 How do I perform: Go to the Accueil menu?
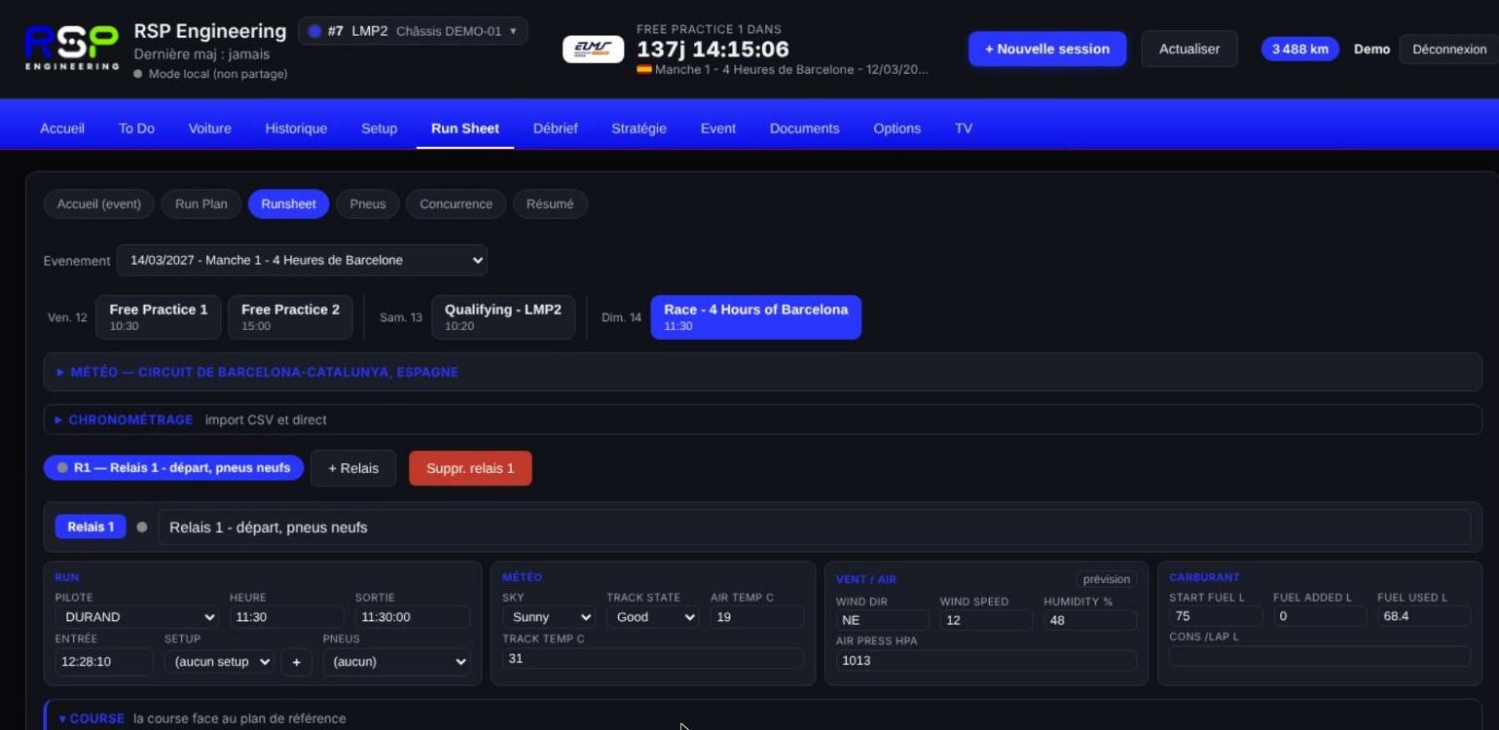click(62, 128)
